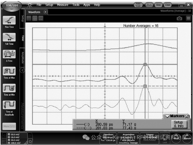This screenshot has width=193, height=145.
Task: Click the Pattern Lock icon
Action: tap(165, 138)
